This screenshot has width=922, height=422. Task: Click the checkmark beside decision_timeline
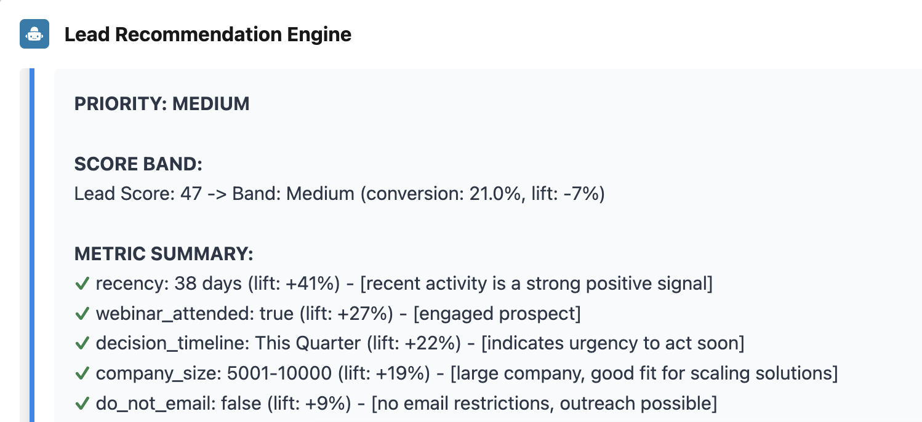coord(82,343)
